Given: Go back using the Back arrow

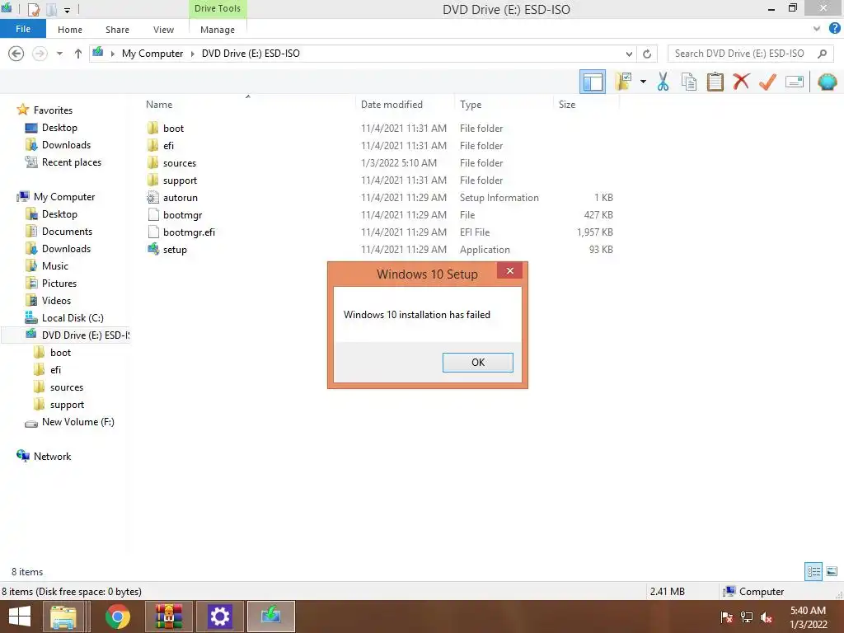Looking at the screenshot, I should [16, 54].
